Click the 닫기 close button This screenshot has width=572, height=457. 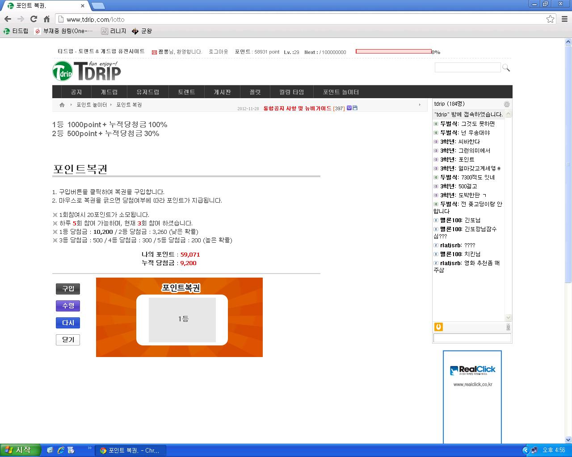68,340
